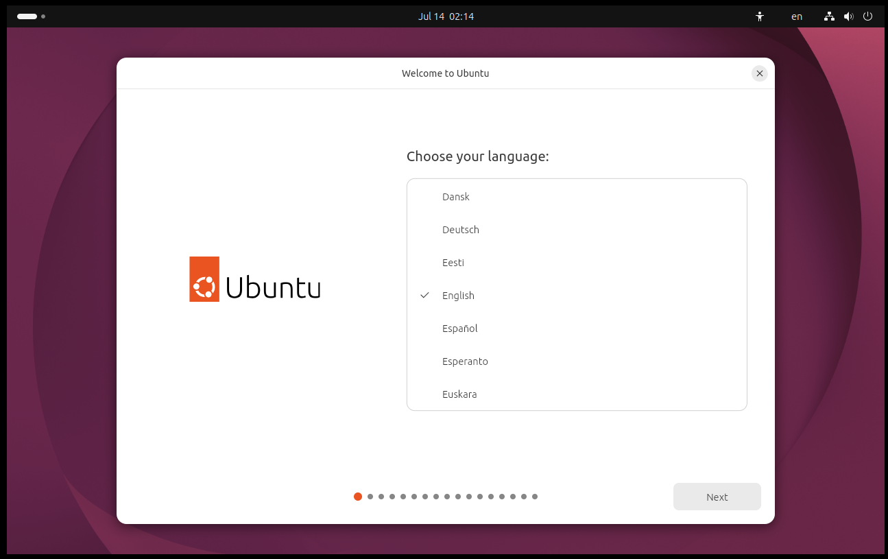
Task: Click the power icon in the top bar
Action: point(867,16)
